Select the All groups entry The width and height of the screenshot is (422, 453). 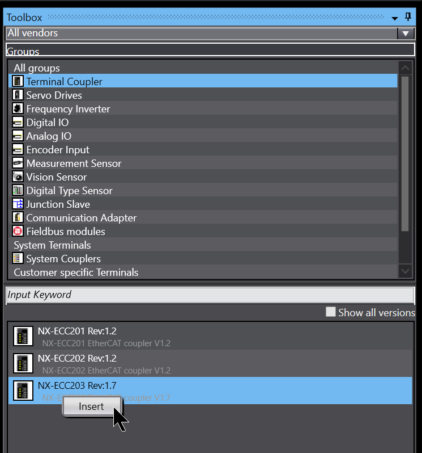[x=203, y=68]
